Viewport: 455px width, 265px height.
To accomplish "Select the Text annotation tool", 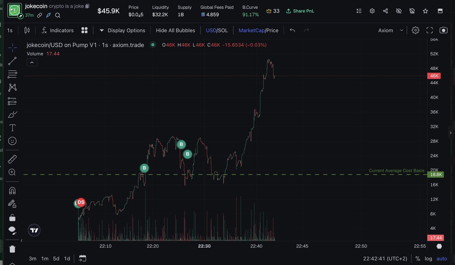I will pyautogui.click(x=12, y=128).
